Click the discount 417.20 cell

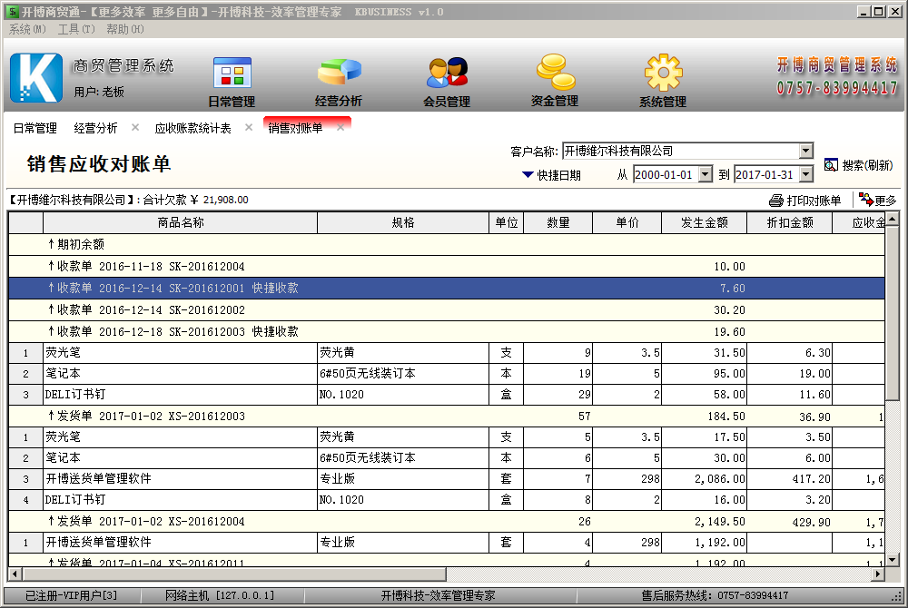coord(790,479)
